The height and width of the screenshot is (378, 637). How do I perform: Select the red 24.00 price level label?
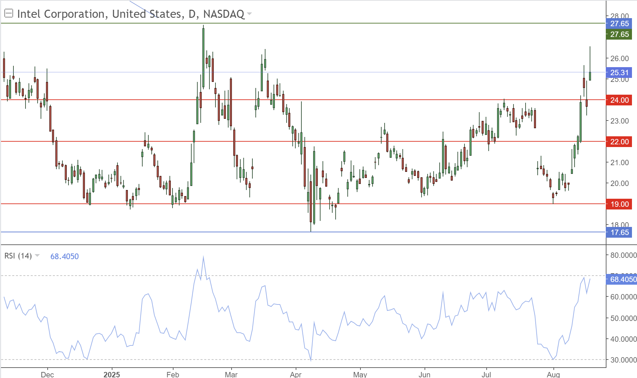(619, 100)
